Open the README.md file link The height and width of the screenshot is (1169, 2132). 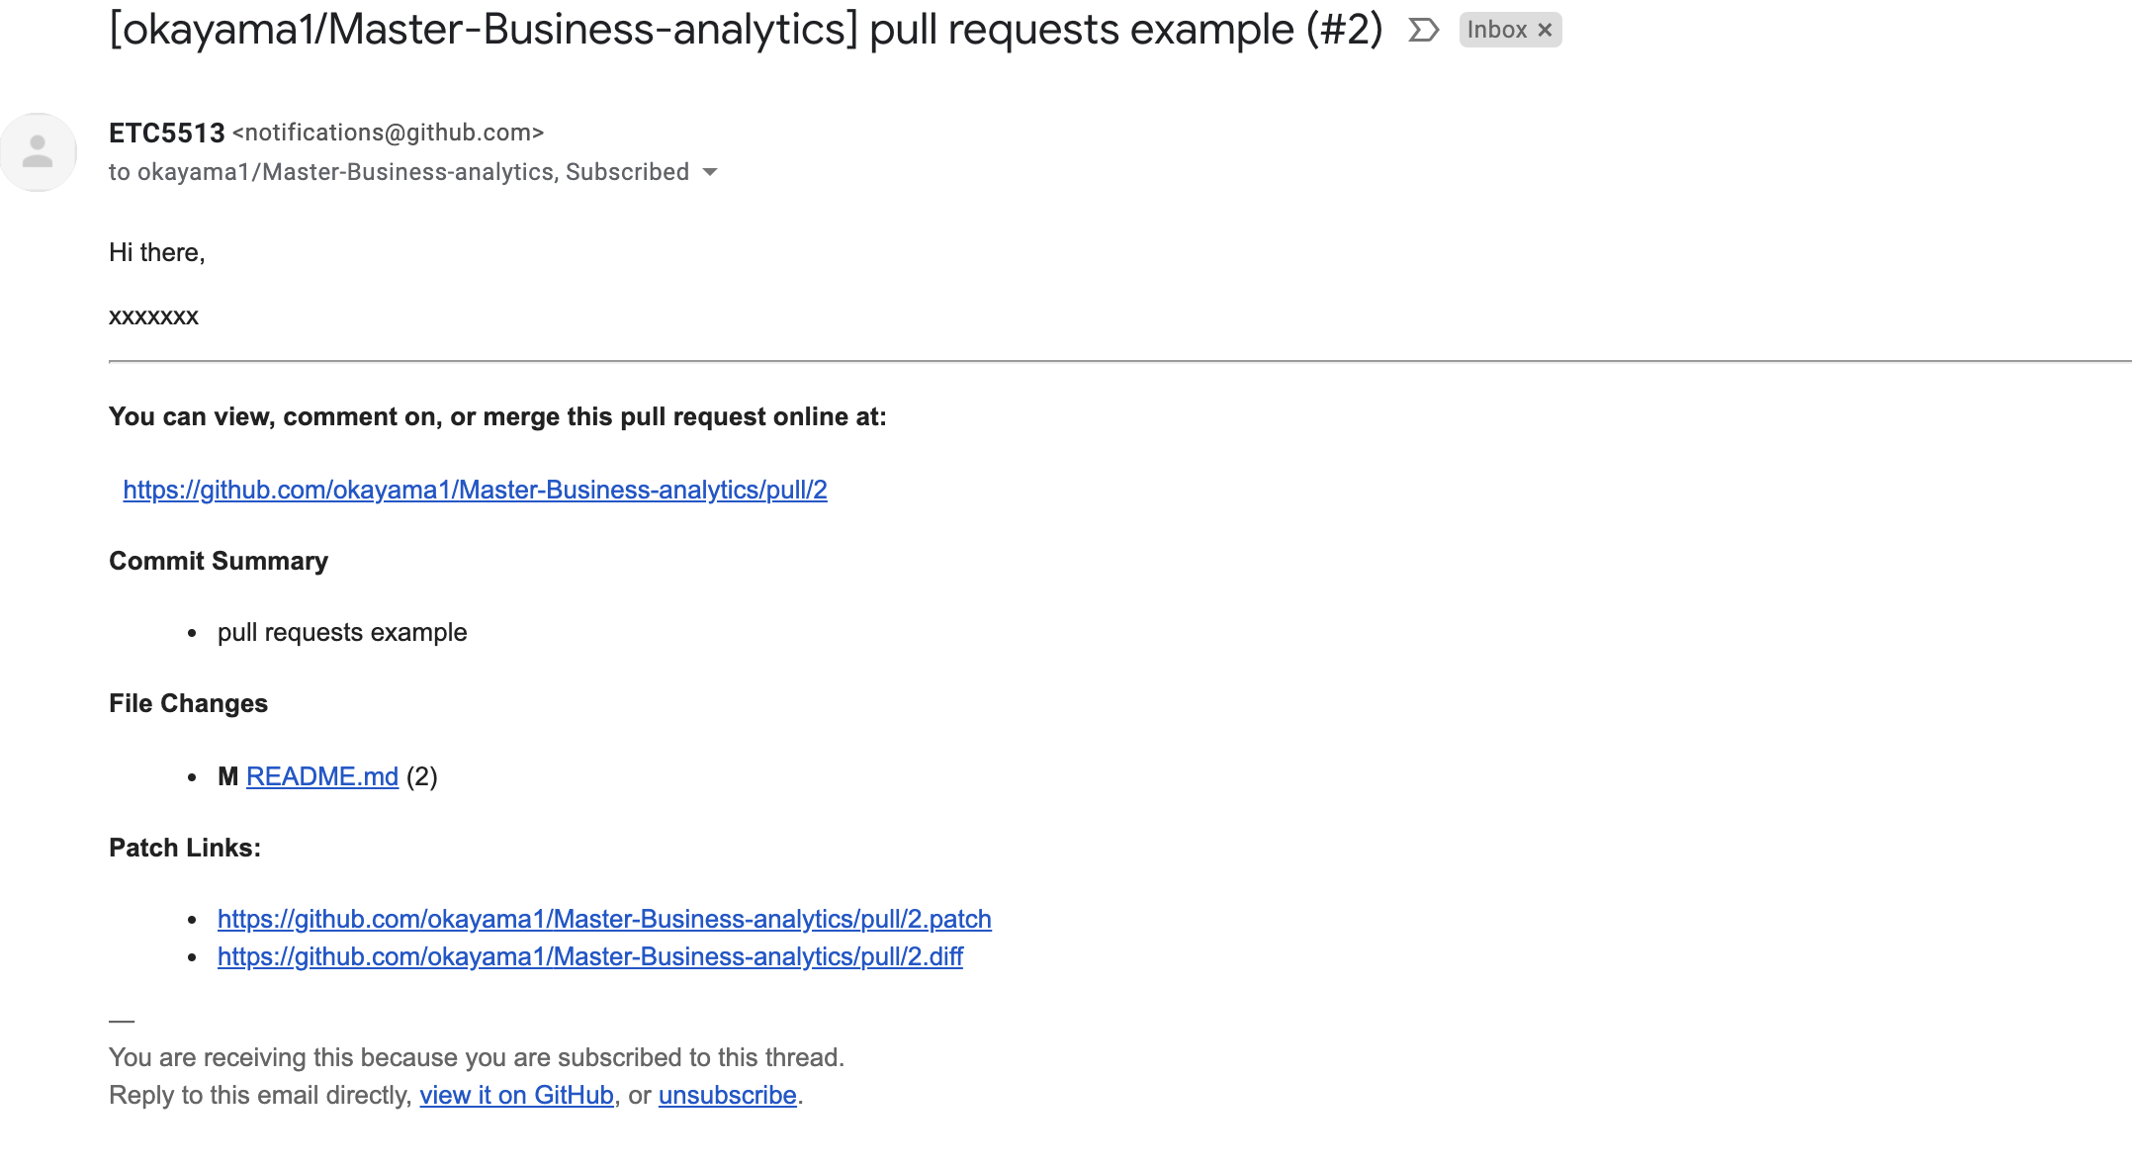(x=321, y=776)
